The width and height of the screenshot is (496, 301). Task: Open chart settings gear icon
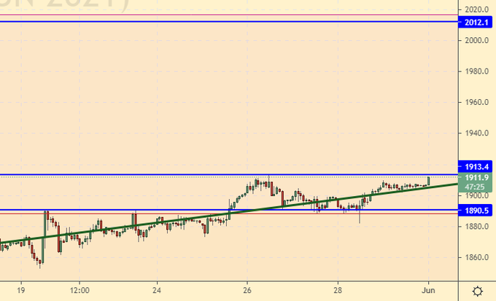[x=477, y=291]
